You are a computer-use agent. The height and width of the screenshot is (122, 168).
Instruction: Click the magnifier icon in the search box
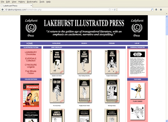tap(152, 9)
